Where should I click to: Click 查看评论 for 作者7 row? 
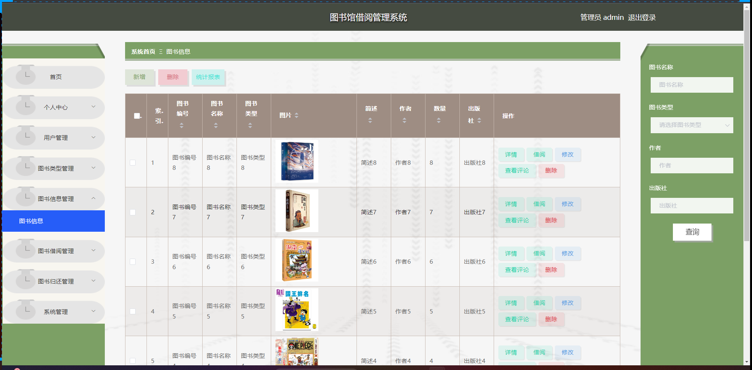517,220
